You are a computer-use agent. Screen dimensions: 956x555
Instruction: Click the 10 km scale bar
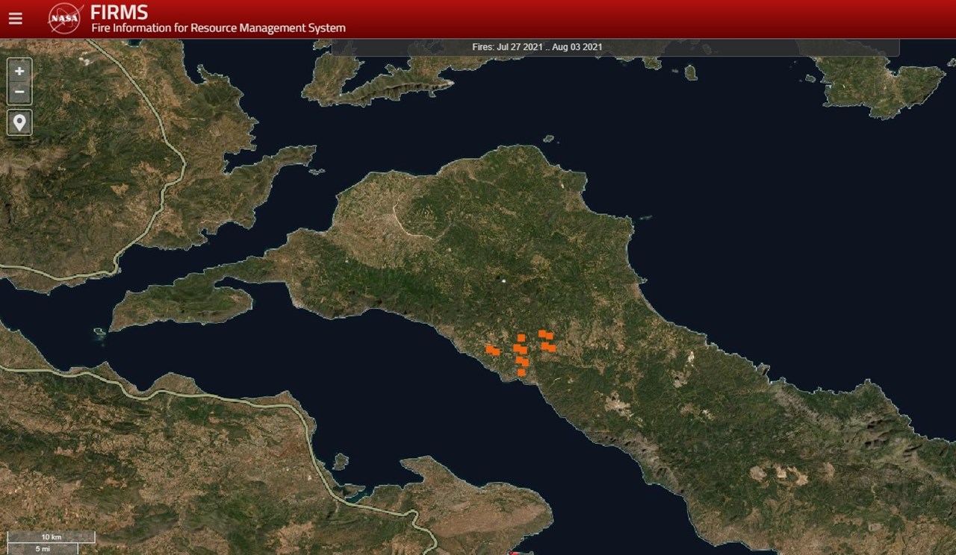[x=51, y=537]
